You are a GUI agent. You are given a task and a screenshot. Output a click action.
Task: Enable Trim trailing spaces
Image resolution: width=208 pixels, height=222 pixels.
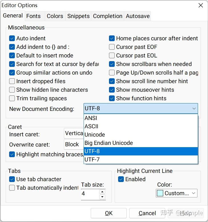point(12,98)
